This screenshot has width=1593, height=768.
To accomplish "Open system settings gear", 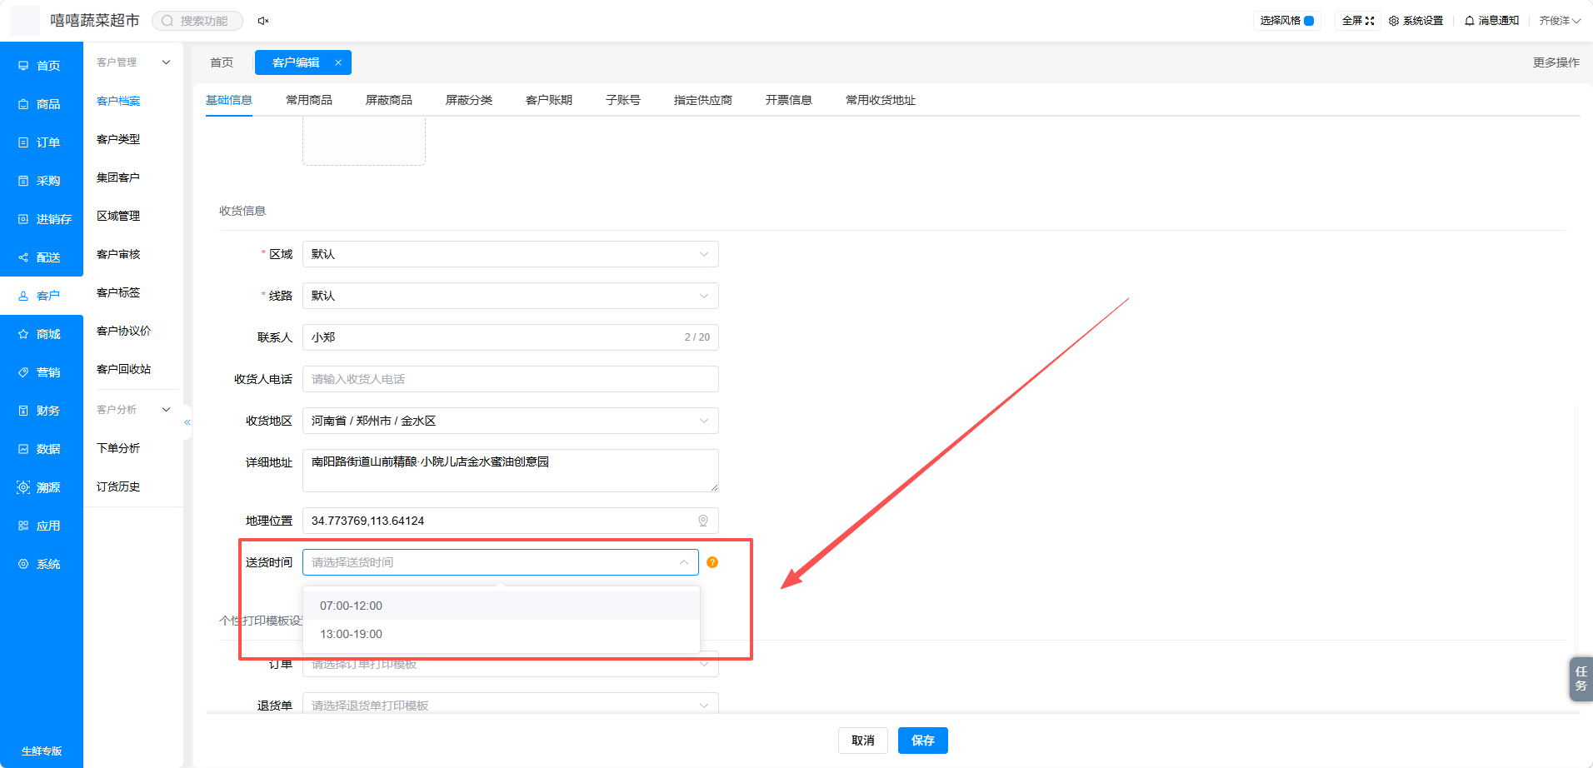I will click(x=1394, y=21).
